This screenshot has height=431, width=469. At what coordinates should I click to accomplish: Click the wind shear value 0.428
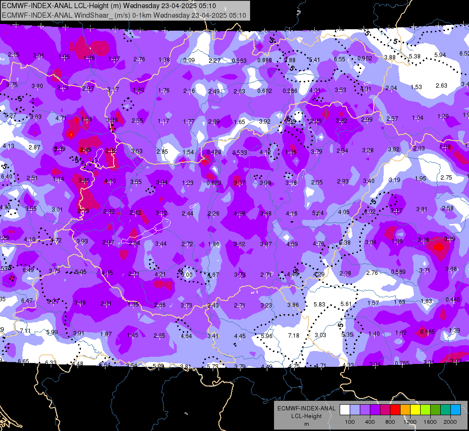(214, 152)
